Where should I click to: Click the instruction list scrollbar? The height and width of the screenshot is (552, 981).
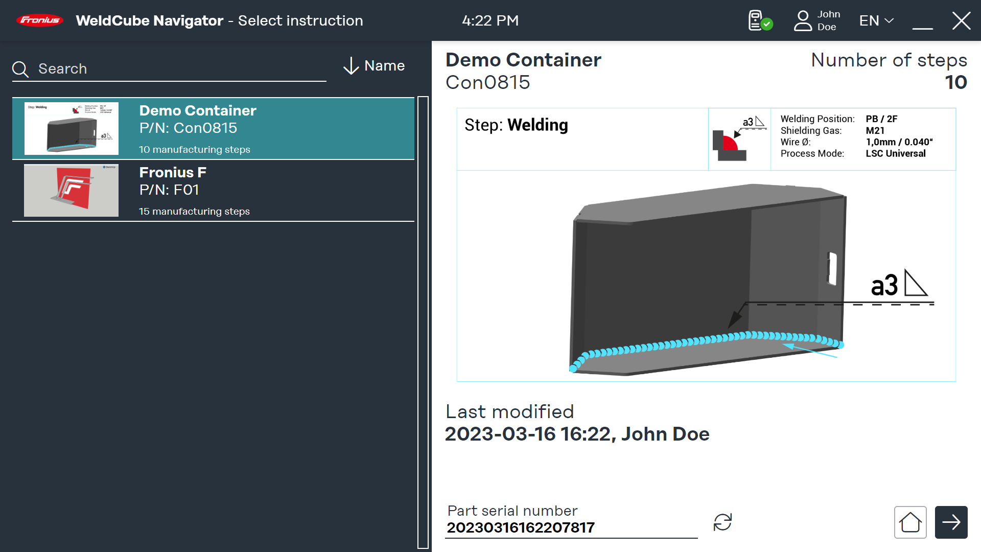tap(423, 322)
